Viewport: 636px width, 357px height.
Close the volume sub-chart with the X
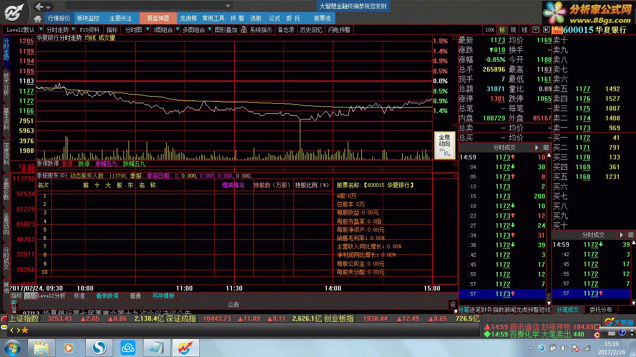(455, 125)
